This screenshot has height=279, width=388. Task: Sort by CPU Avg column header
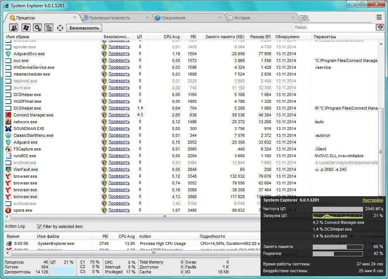coord(166,37)
